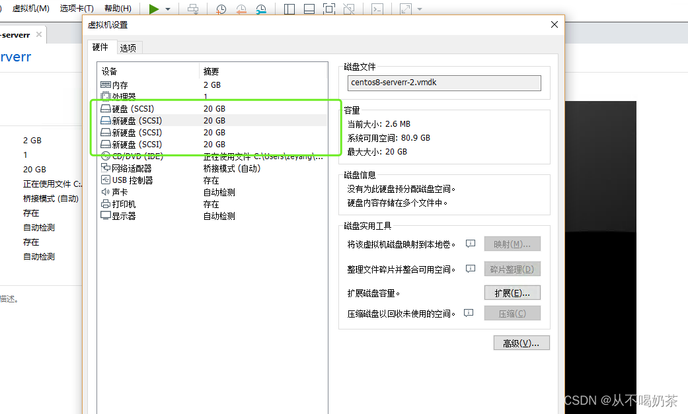Click the disc icon next to CD/DVD (IDE)
This screenshot has width=688, height=414.
tap(106, 156)
